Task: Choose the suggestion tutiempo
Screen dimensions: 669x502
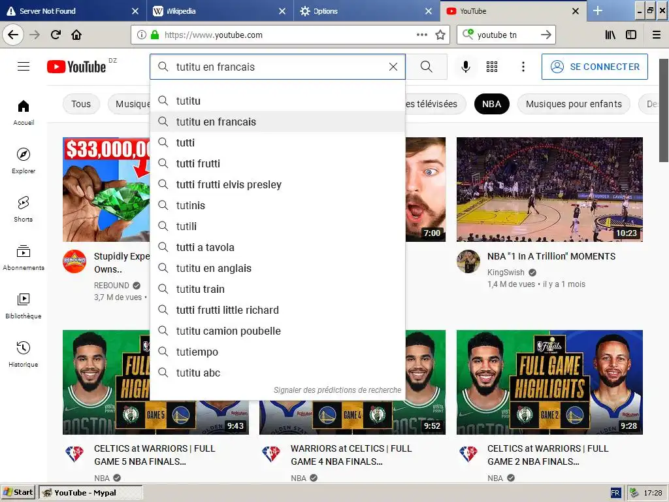Action: click(278, 352)
